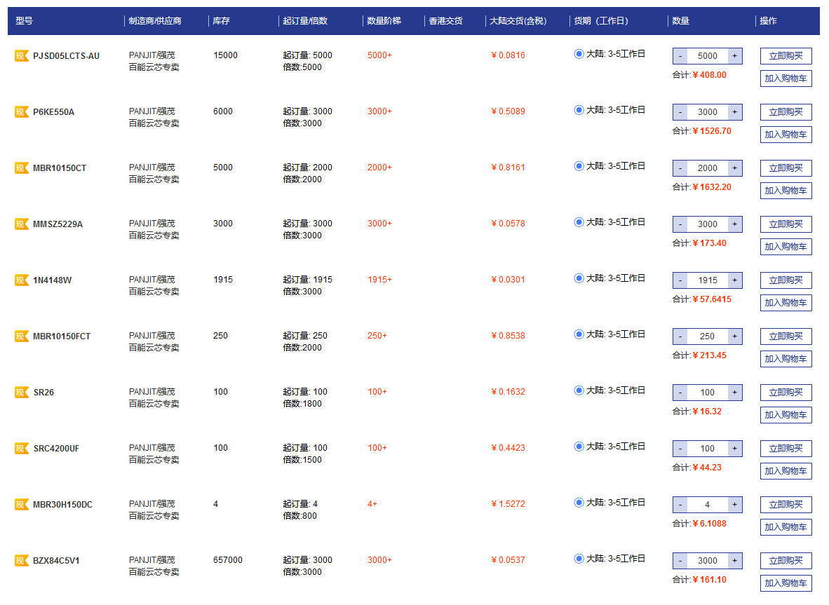Image resolution: width=829 pixels, height=605 pixels.
Task: Increase quantity with plus for PJSD05LCTS-AU
Action: pyautogui.click(x=734, y=56)
